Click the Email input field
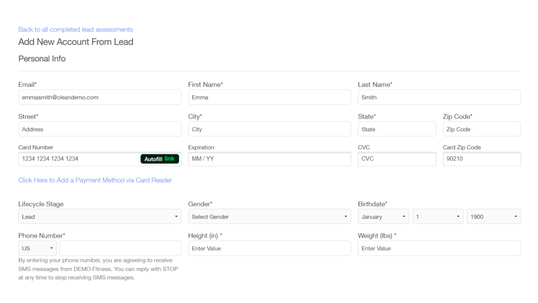 [100, 97]
